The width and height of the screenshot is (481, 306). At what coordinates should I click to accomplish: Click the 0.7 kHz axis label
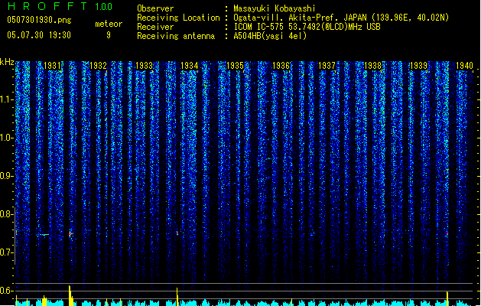(6, 252)
